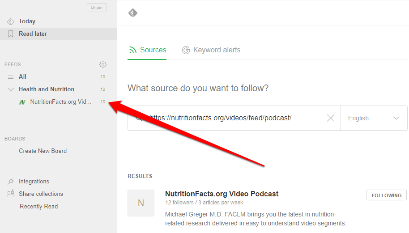Click the Read later bookmark icon
Screen dimensions: 409x233
tap(11, 34)
